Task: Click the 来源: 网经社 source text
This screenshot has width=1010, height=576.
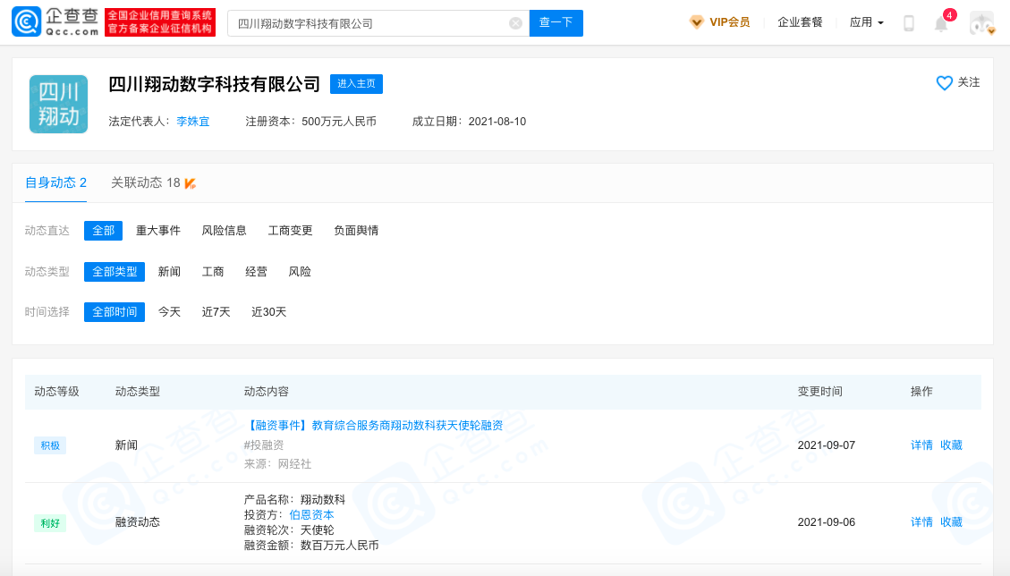Action: [277, 464]
